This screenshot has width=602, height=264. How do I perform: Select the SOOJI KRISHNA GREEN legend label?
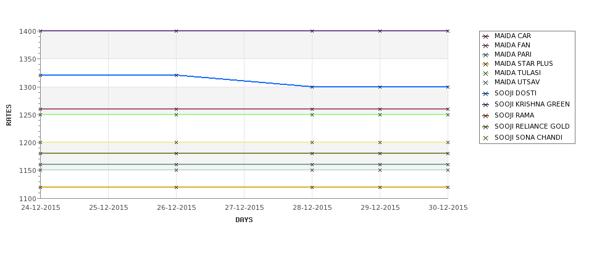click(532, 104)
